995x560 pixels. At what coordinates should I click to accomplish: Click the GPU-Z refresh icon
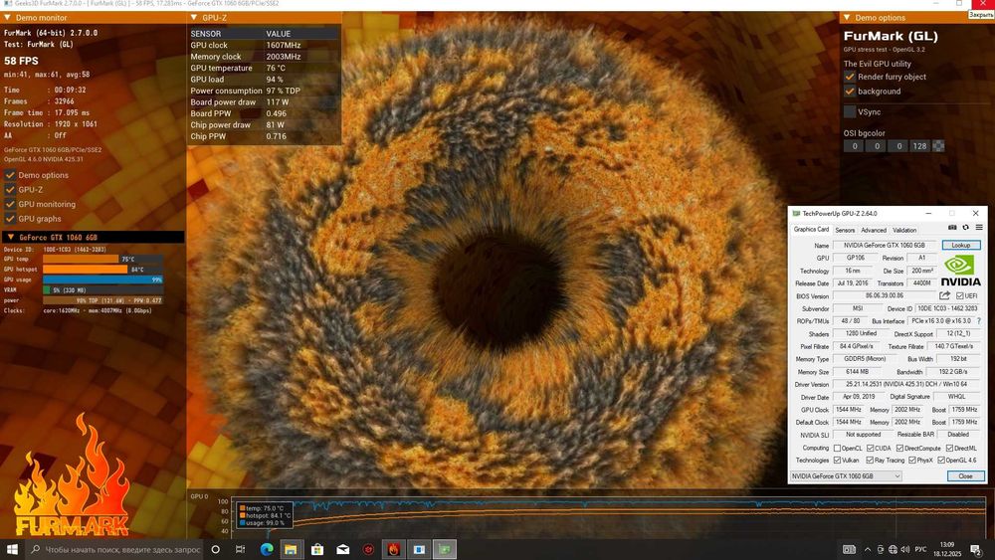(966, 227)
